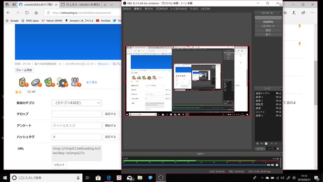Click the rabbit ears item icon
The image size is (323, 182).
(x=76, y=82)
